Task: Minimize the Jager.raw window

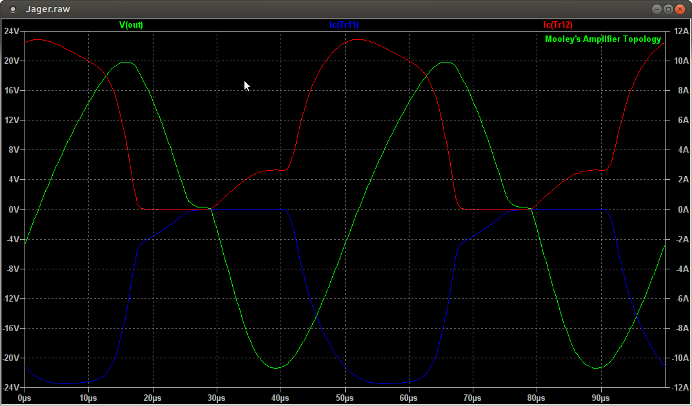Action: 657,9
